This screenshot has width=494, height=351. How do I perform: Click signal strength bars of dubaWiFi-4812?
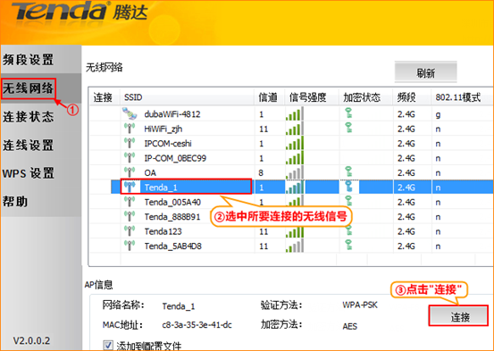tap(295, 113)
